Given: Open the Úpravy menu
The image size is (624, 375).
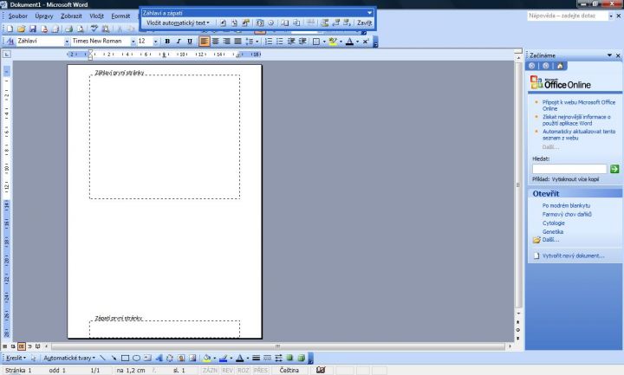Looking at the screenshot, I should pos(44,16).
